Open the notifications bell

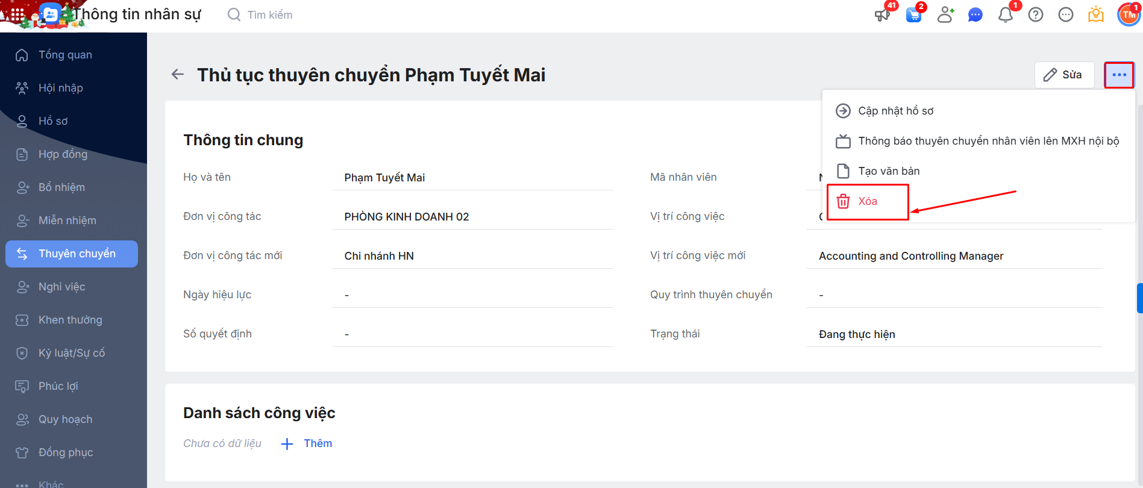[x=1005, y=14]
